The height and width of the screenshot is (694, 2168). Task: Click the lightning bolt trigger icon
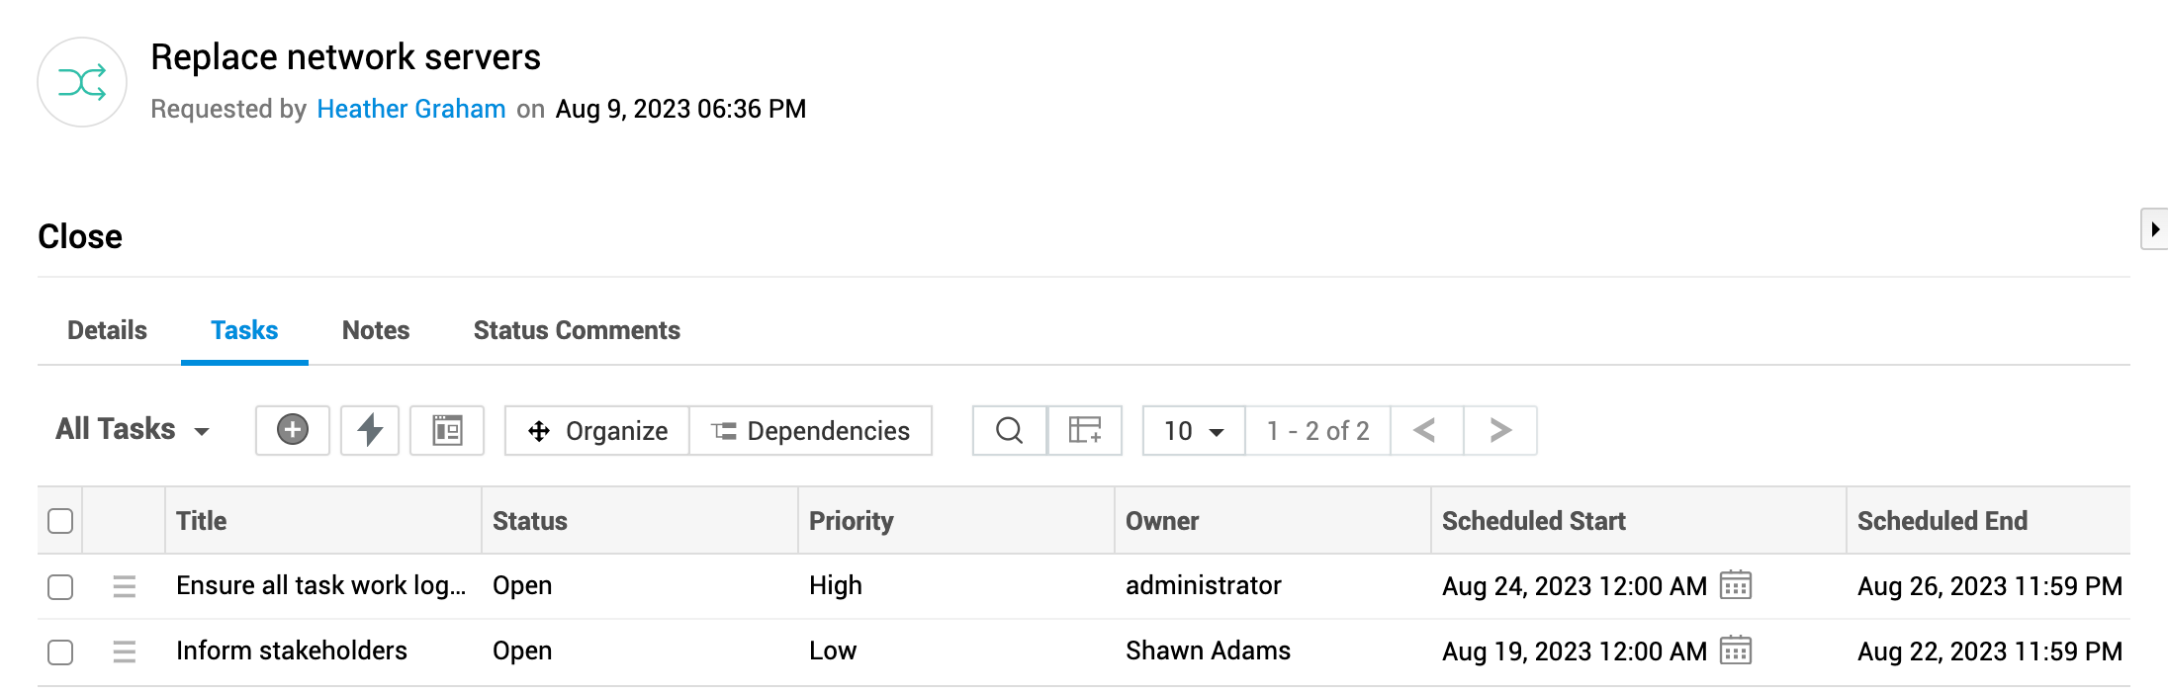tap(370, 430)
